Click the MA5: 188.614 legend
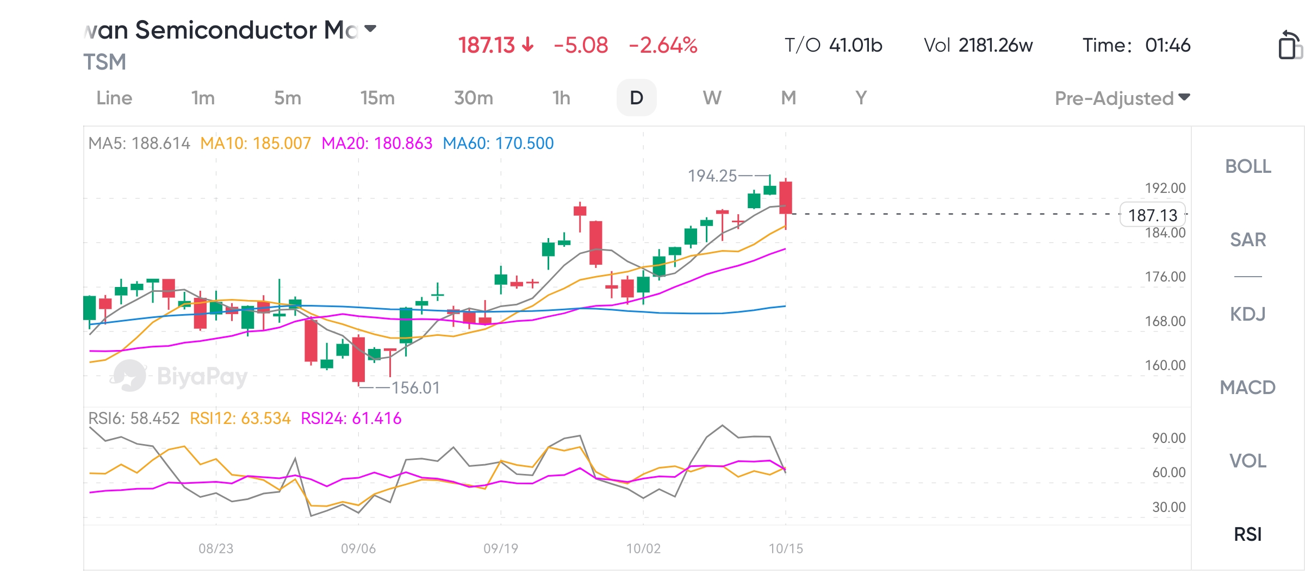Image resolution: width=1305 pixels, height=587 pixels. point(139,143)
